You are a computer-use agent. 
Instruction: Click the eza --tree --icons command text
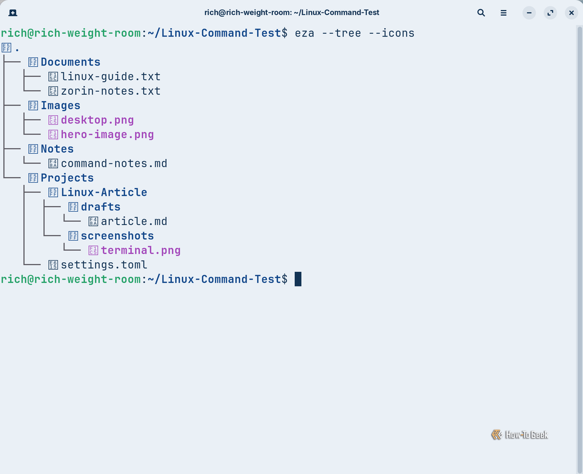coord(355,33)
